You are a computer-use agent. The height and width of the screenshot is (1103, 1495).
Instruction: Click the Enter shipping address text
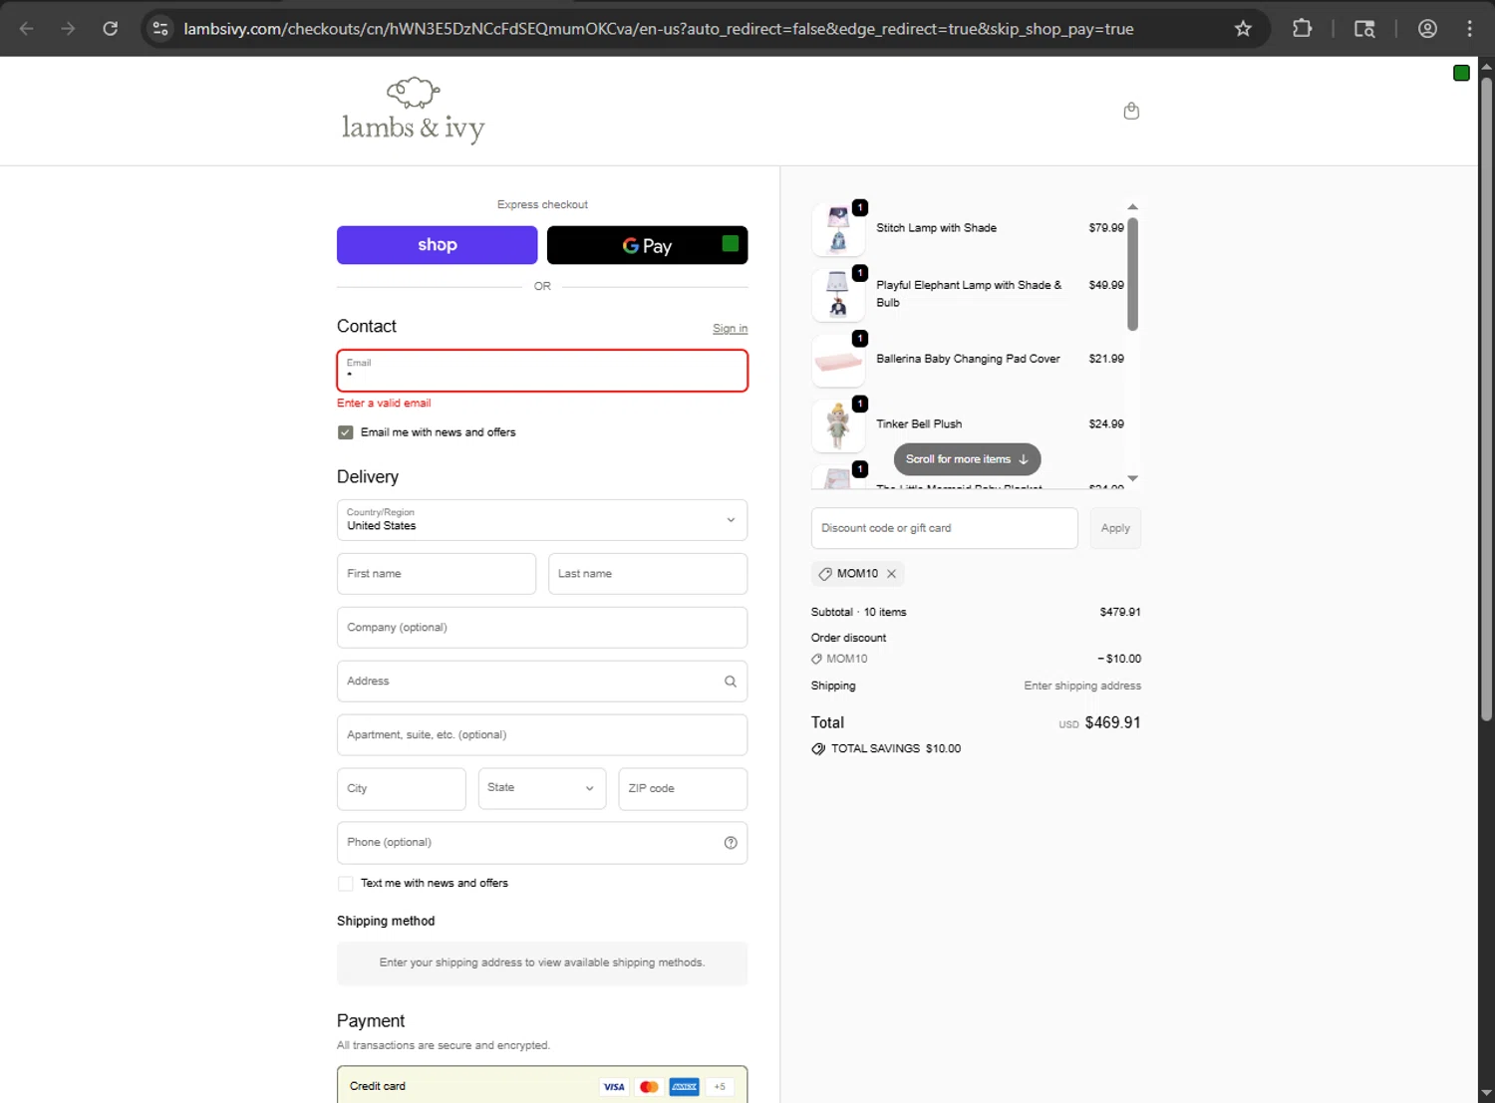click(x=1082, y=687)
